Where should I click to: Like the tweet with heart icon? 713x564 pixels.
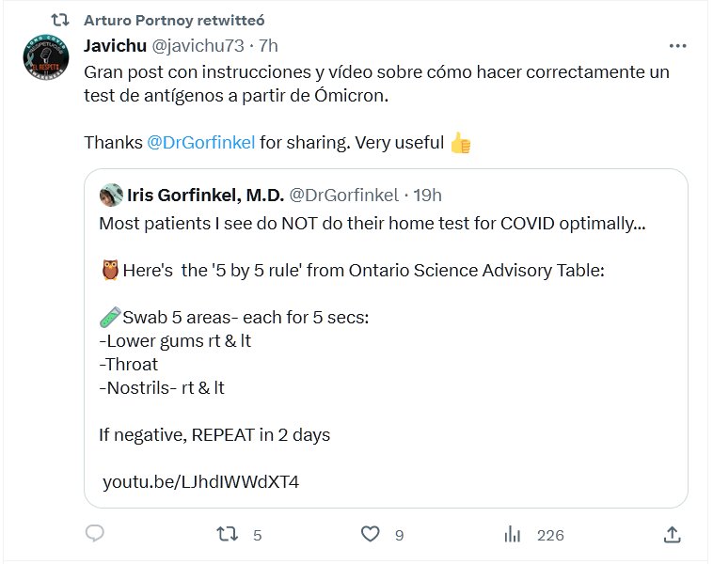pos(371,534)
